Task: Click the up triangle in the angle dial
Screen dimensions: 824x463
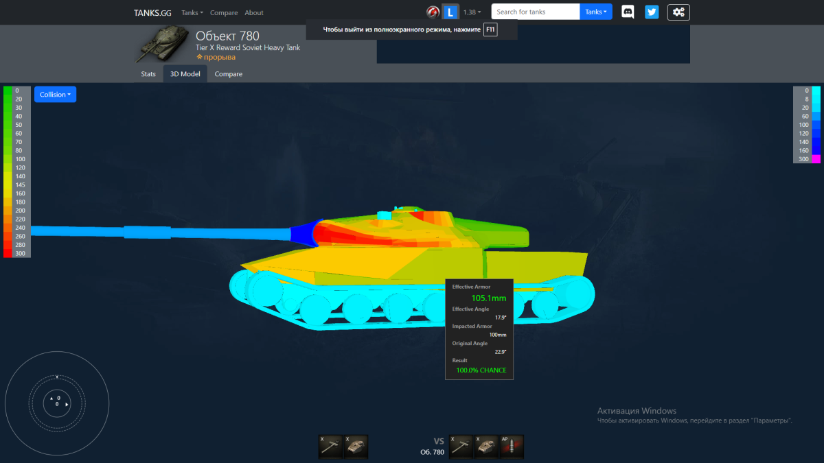Action: (x=51, y=398)
